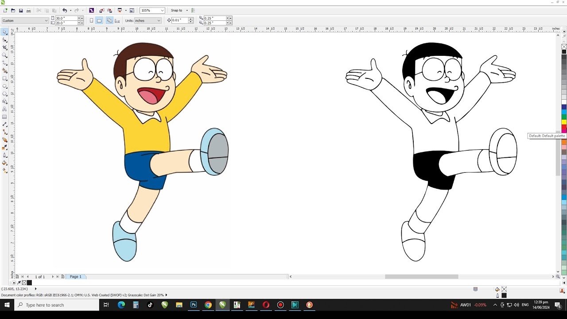Image resolution: width=567 pixels, height=319 pixels.
Task: Open Google Chrome from the taskbar
Action: tap(208, 305)
